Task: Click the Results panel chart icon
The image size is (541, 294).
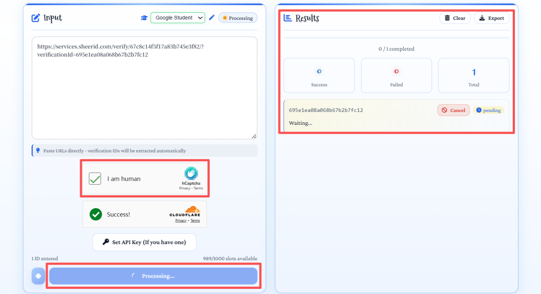Action: 288,18
